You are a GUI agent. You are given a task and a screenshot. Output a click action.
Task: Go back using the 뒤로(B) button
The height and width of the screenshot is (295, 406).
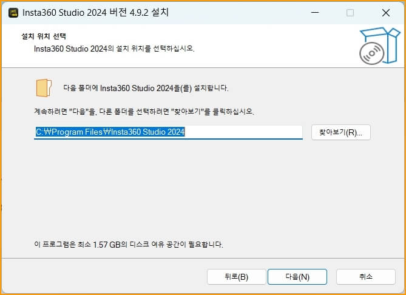point(237,277)
